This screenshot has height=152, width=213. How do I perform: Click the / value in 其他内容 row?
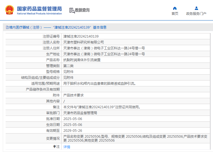64,101
